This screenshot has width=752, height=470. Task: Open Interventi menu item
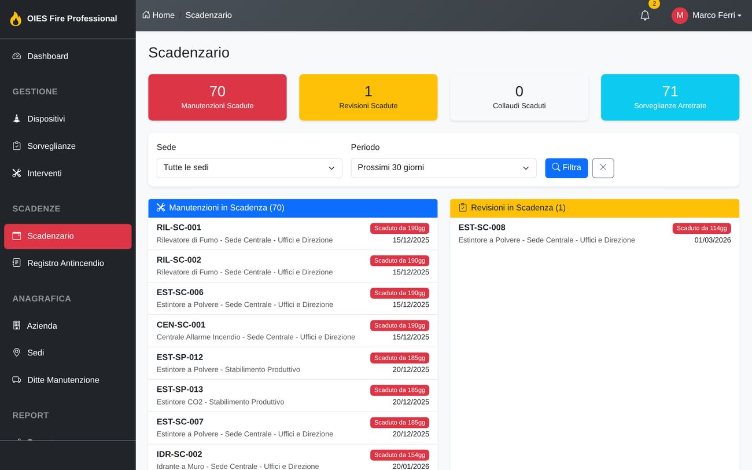click(68, 173)
